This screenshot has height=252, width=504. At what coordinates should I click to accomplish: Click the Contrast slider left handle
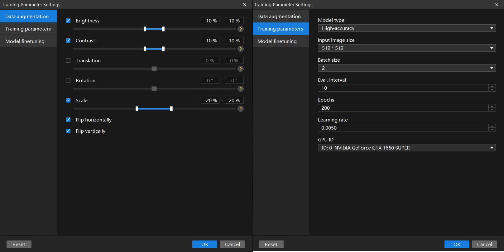145,49
